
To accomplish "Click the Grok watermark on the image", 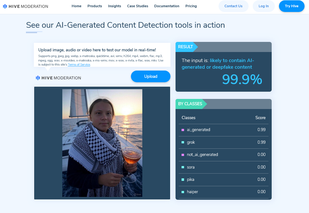I will [x=137, y=194].
